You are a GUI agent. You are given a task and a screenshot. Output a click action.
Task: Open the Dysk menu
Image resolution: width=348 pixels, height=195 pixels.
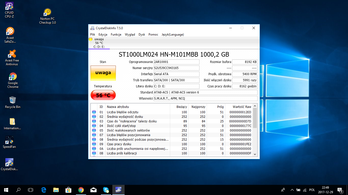click(x=142, y=35)
